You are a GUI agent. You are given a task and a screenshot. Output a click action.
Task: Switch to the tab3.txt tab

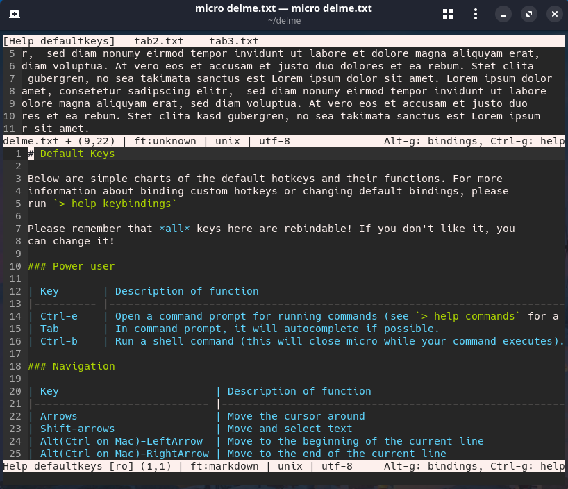[x=234, y=42]
